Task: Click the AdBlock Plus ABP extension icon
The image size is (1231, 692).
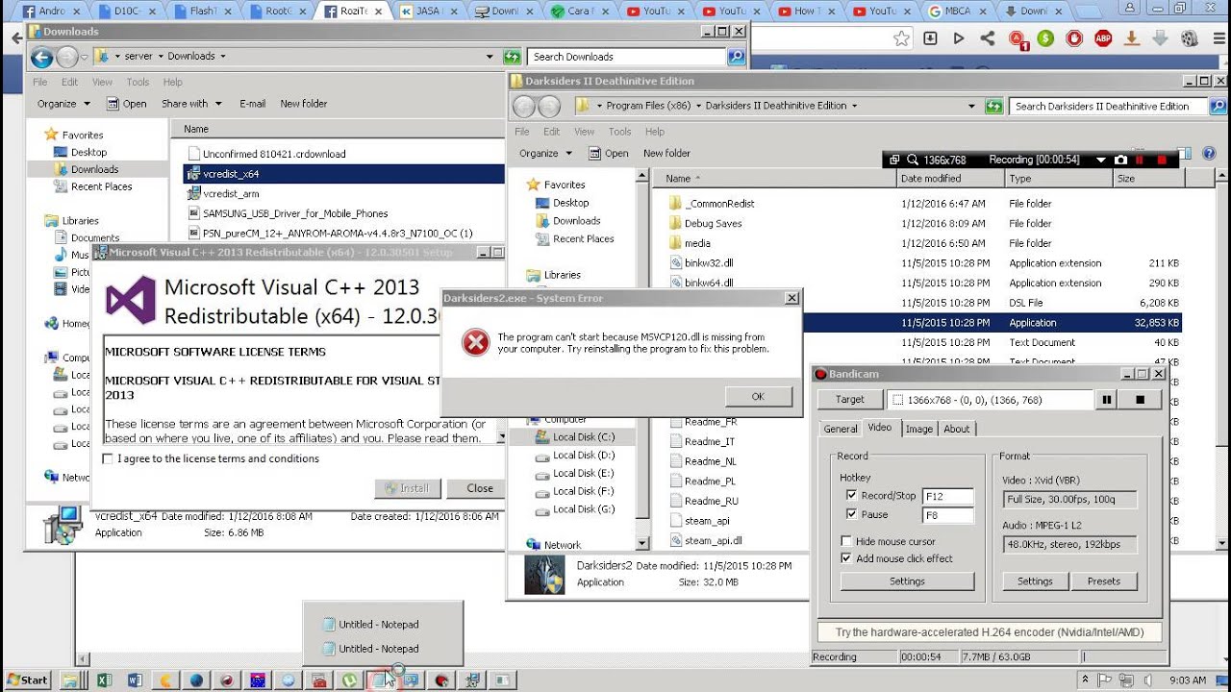Action: point(1103,38)
